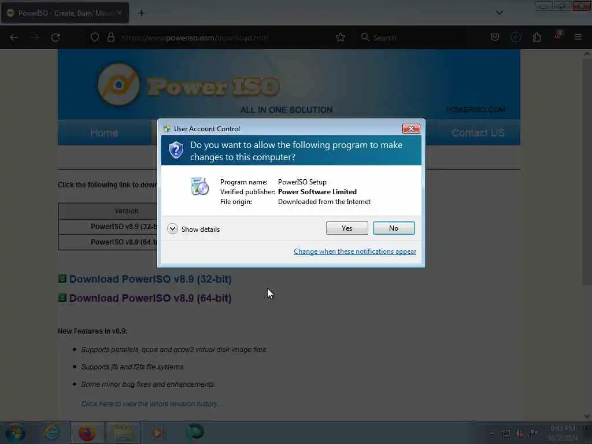The height and width of the screenshot is (444, 592).
Task: Open the list all tabs dropdown arrow
Action: [499, 13]
